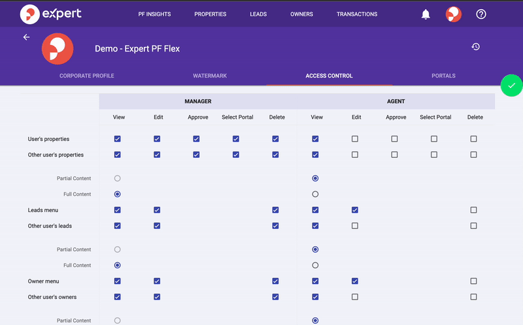This screenshot has width=523, height=325.
Task: Click the green save checkmark button
Action: coord(511,85)
